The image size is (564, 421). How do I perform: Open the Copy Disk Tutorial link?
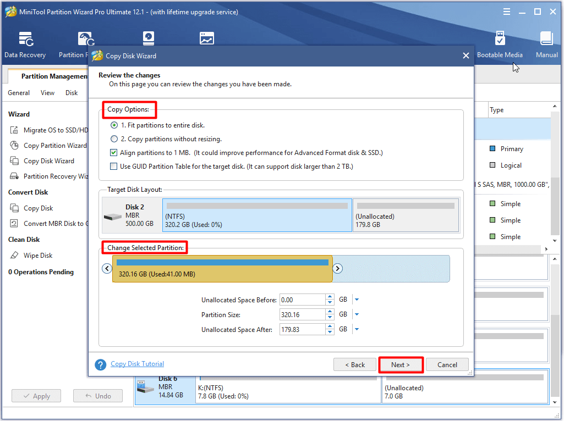137,364
